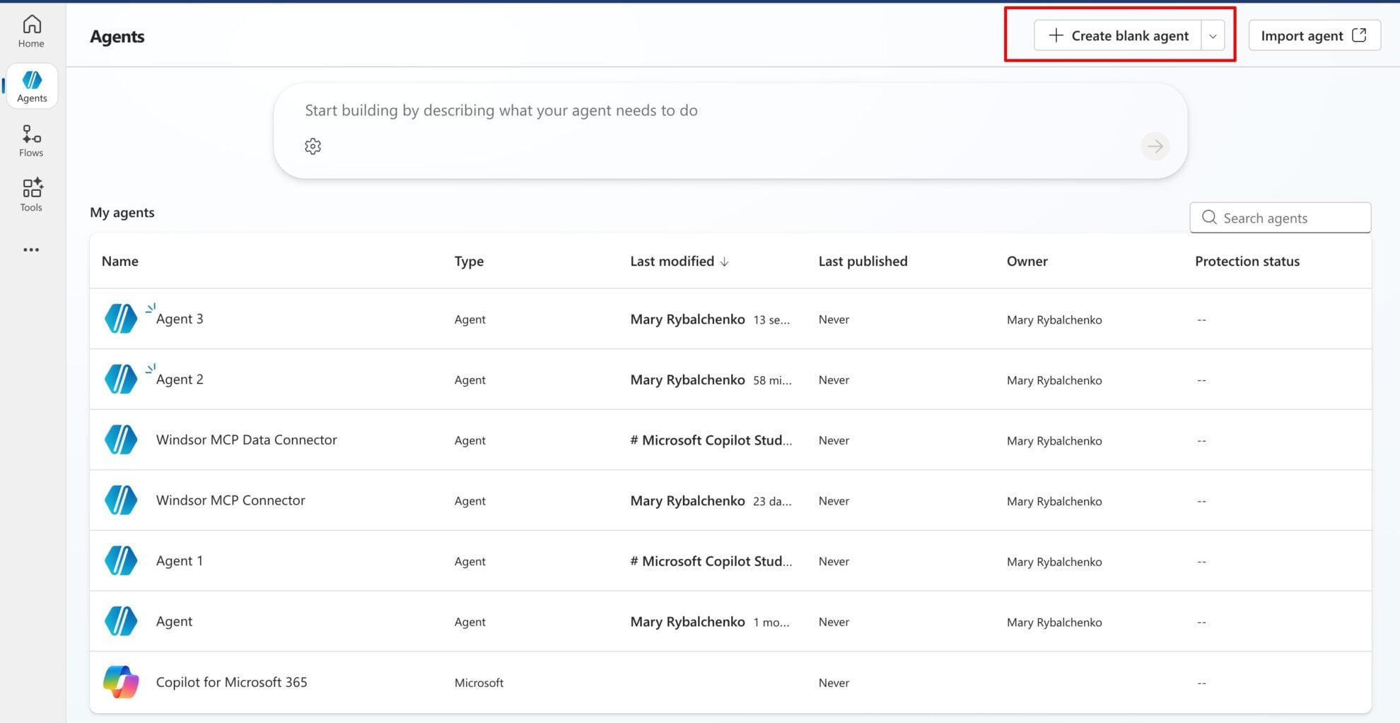Click the magnifier icon in Search agents
Screen dimensions: 1400x723
point(1209,218)
